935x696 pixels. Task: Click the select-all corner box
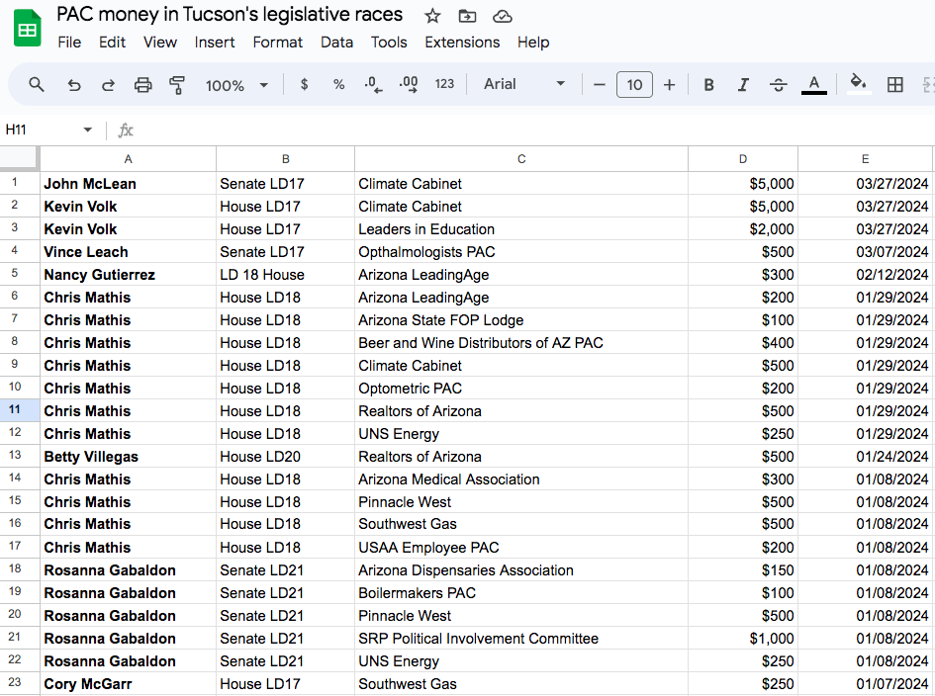click(x=19, y=158)
